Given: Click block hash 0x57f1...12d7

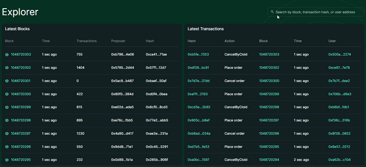Looking at the screenshot, I should click(x=156, y=68).
